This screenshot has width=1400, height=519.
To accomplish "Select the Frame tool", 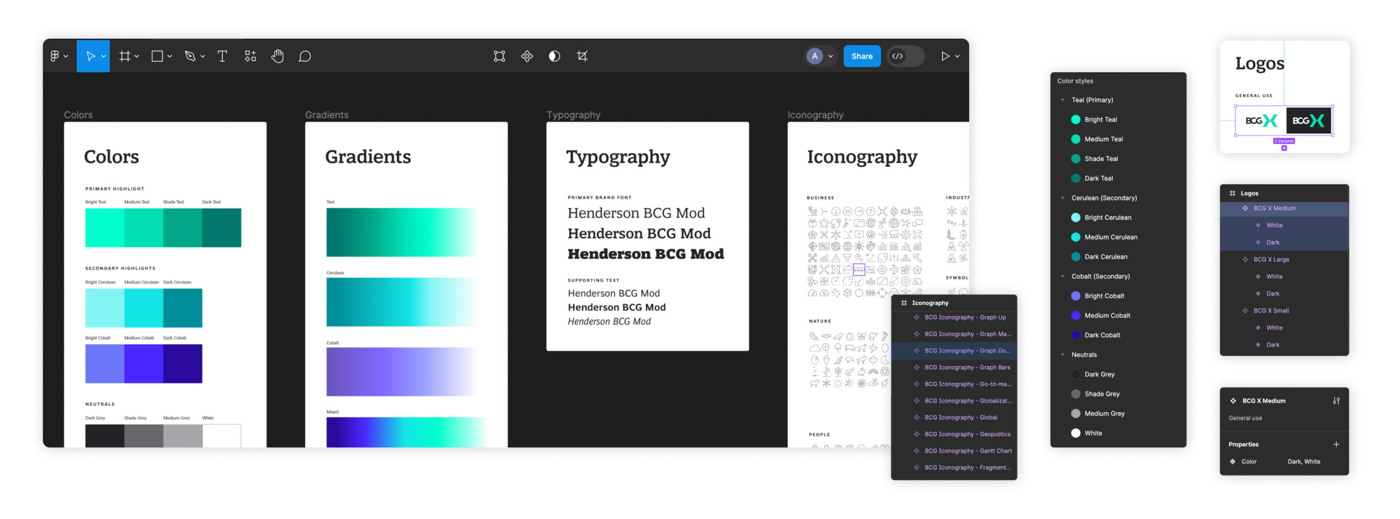I will click(125, 56).
